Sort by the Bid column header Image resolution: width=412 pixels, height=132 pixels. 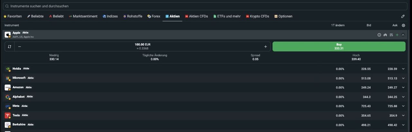tap(369, 25)
